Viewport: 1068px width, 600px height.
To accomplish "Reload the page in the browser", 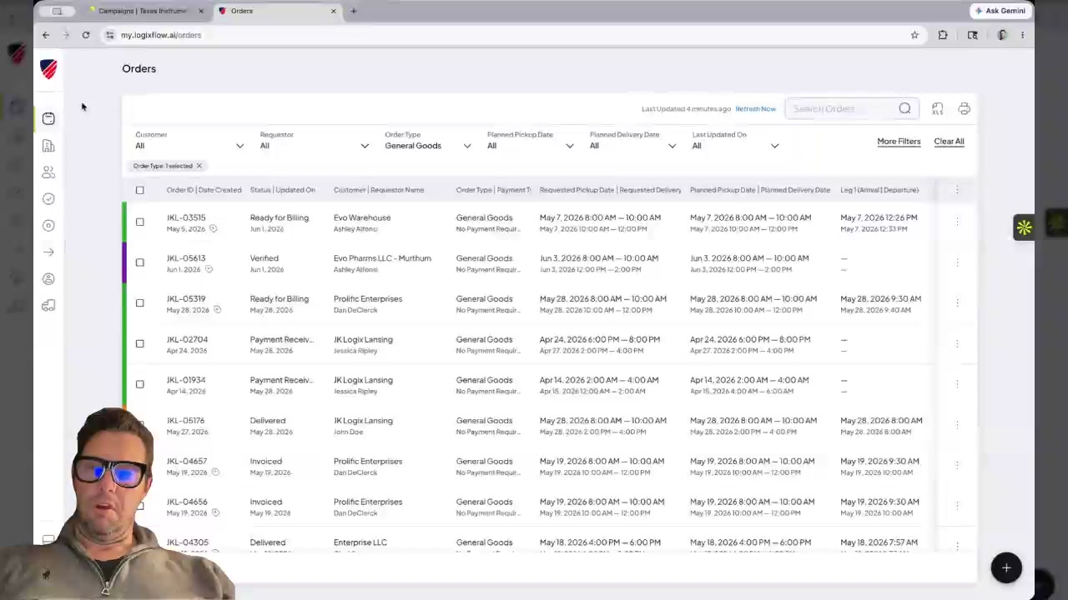I will point(86,35).
